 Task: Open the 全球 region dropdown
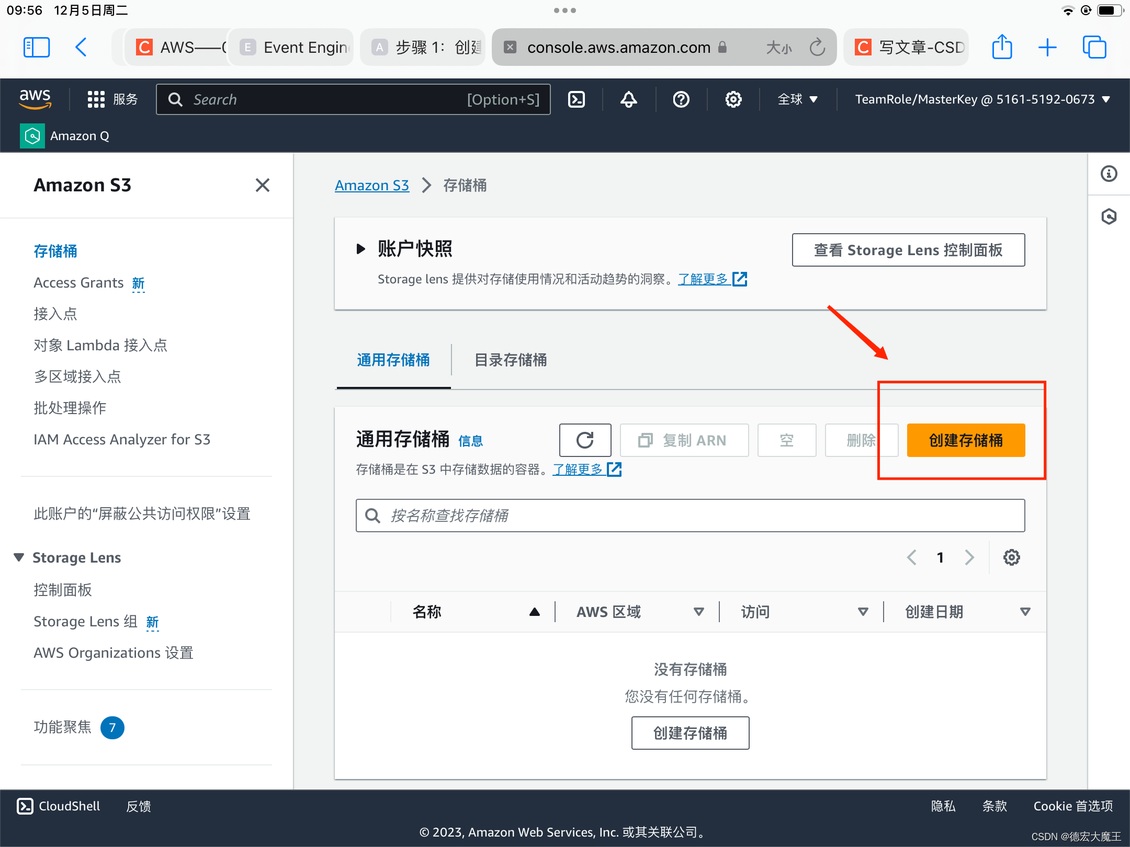click(x=797, y=99)
